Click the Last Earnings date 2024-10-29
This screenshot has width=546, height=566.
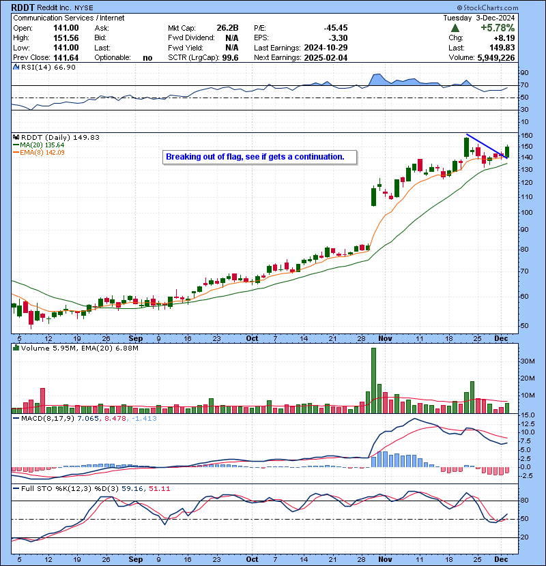coord(326,48)
